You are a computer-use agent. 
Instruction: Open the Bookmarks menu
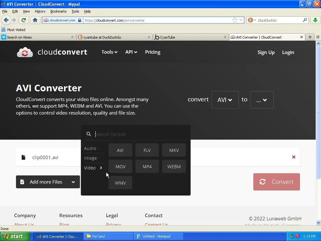pyautogui.click(x=58, y=11)
